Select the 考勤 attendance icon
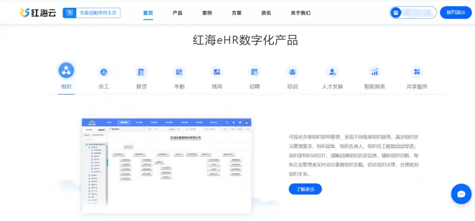The height and width of the screenshot is (221, 475). click(x=179, y=72)
